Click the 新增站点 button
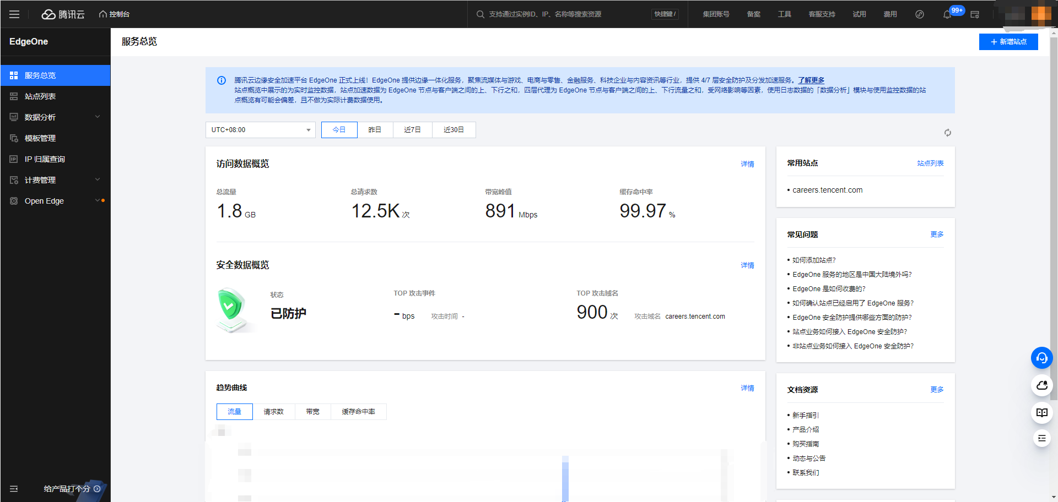Image resolution: width=1058 pixels, height=502 pixels. click(1008, 42)
